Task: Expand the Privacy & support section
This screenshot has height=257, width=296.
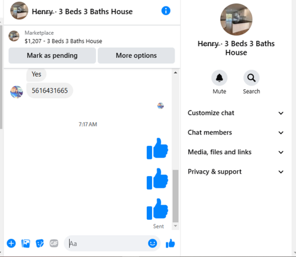Action: pyautogui.click(x=236, y=172)
